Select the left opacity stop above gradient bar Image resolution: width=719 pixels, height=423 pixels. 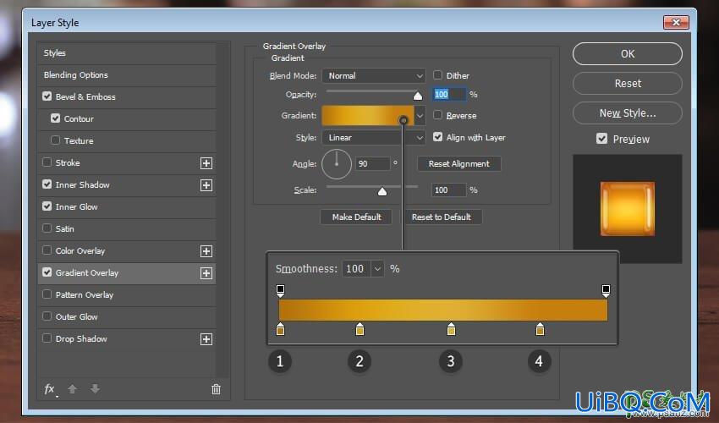click(x=280, y=290)
